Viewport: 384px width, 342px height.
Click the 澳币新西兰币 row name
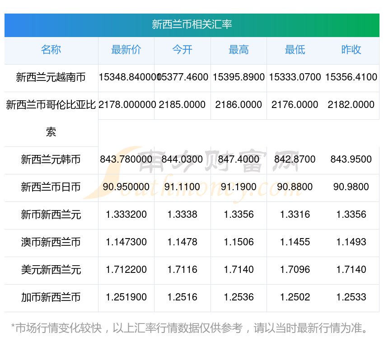point(51,242)
